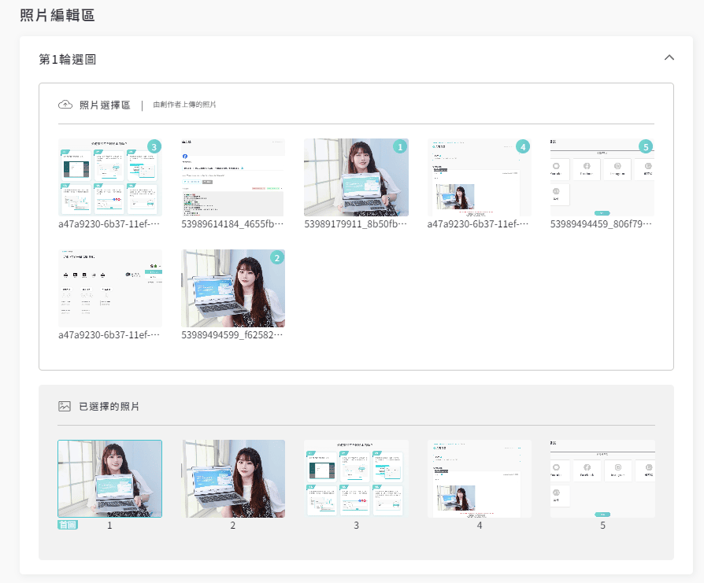
Task: Open selected photo 4 thumbnail
Action: [479, 477]
